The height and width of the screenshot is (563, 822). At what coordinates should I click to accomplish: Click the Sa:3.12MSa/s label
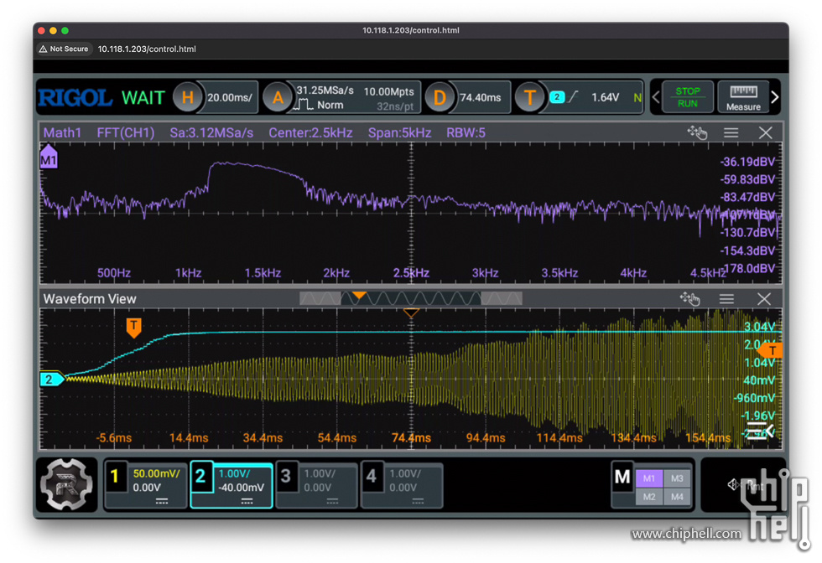(211, 132)
